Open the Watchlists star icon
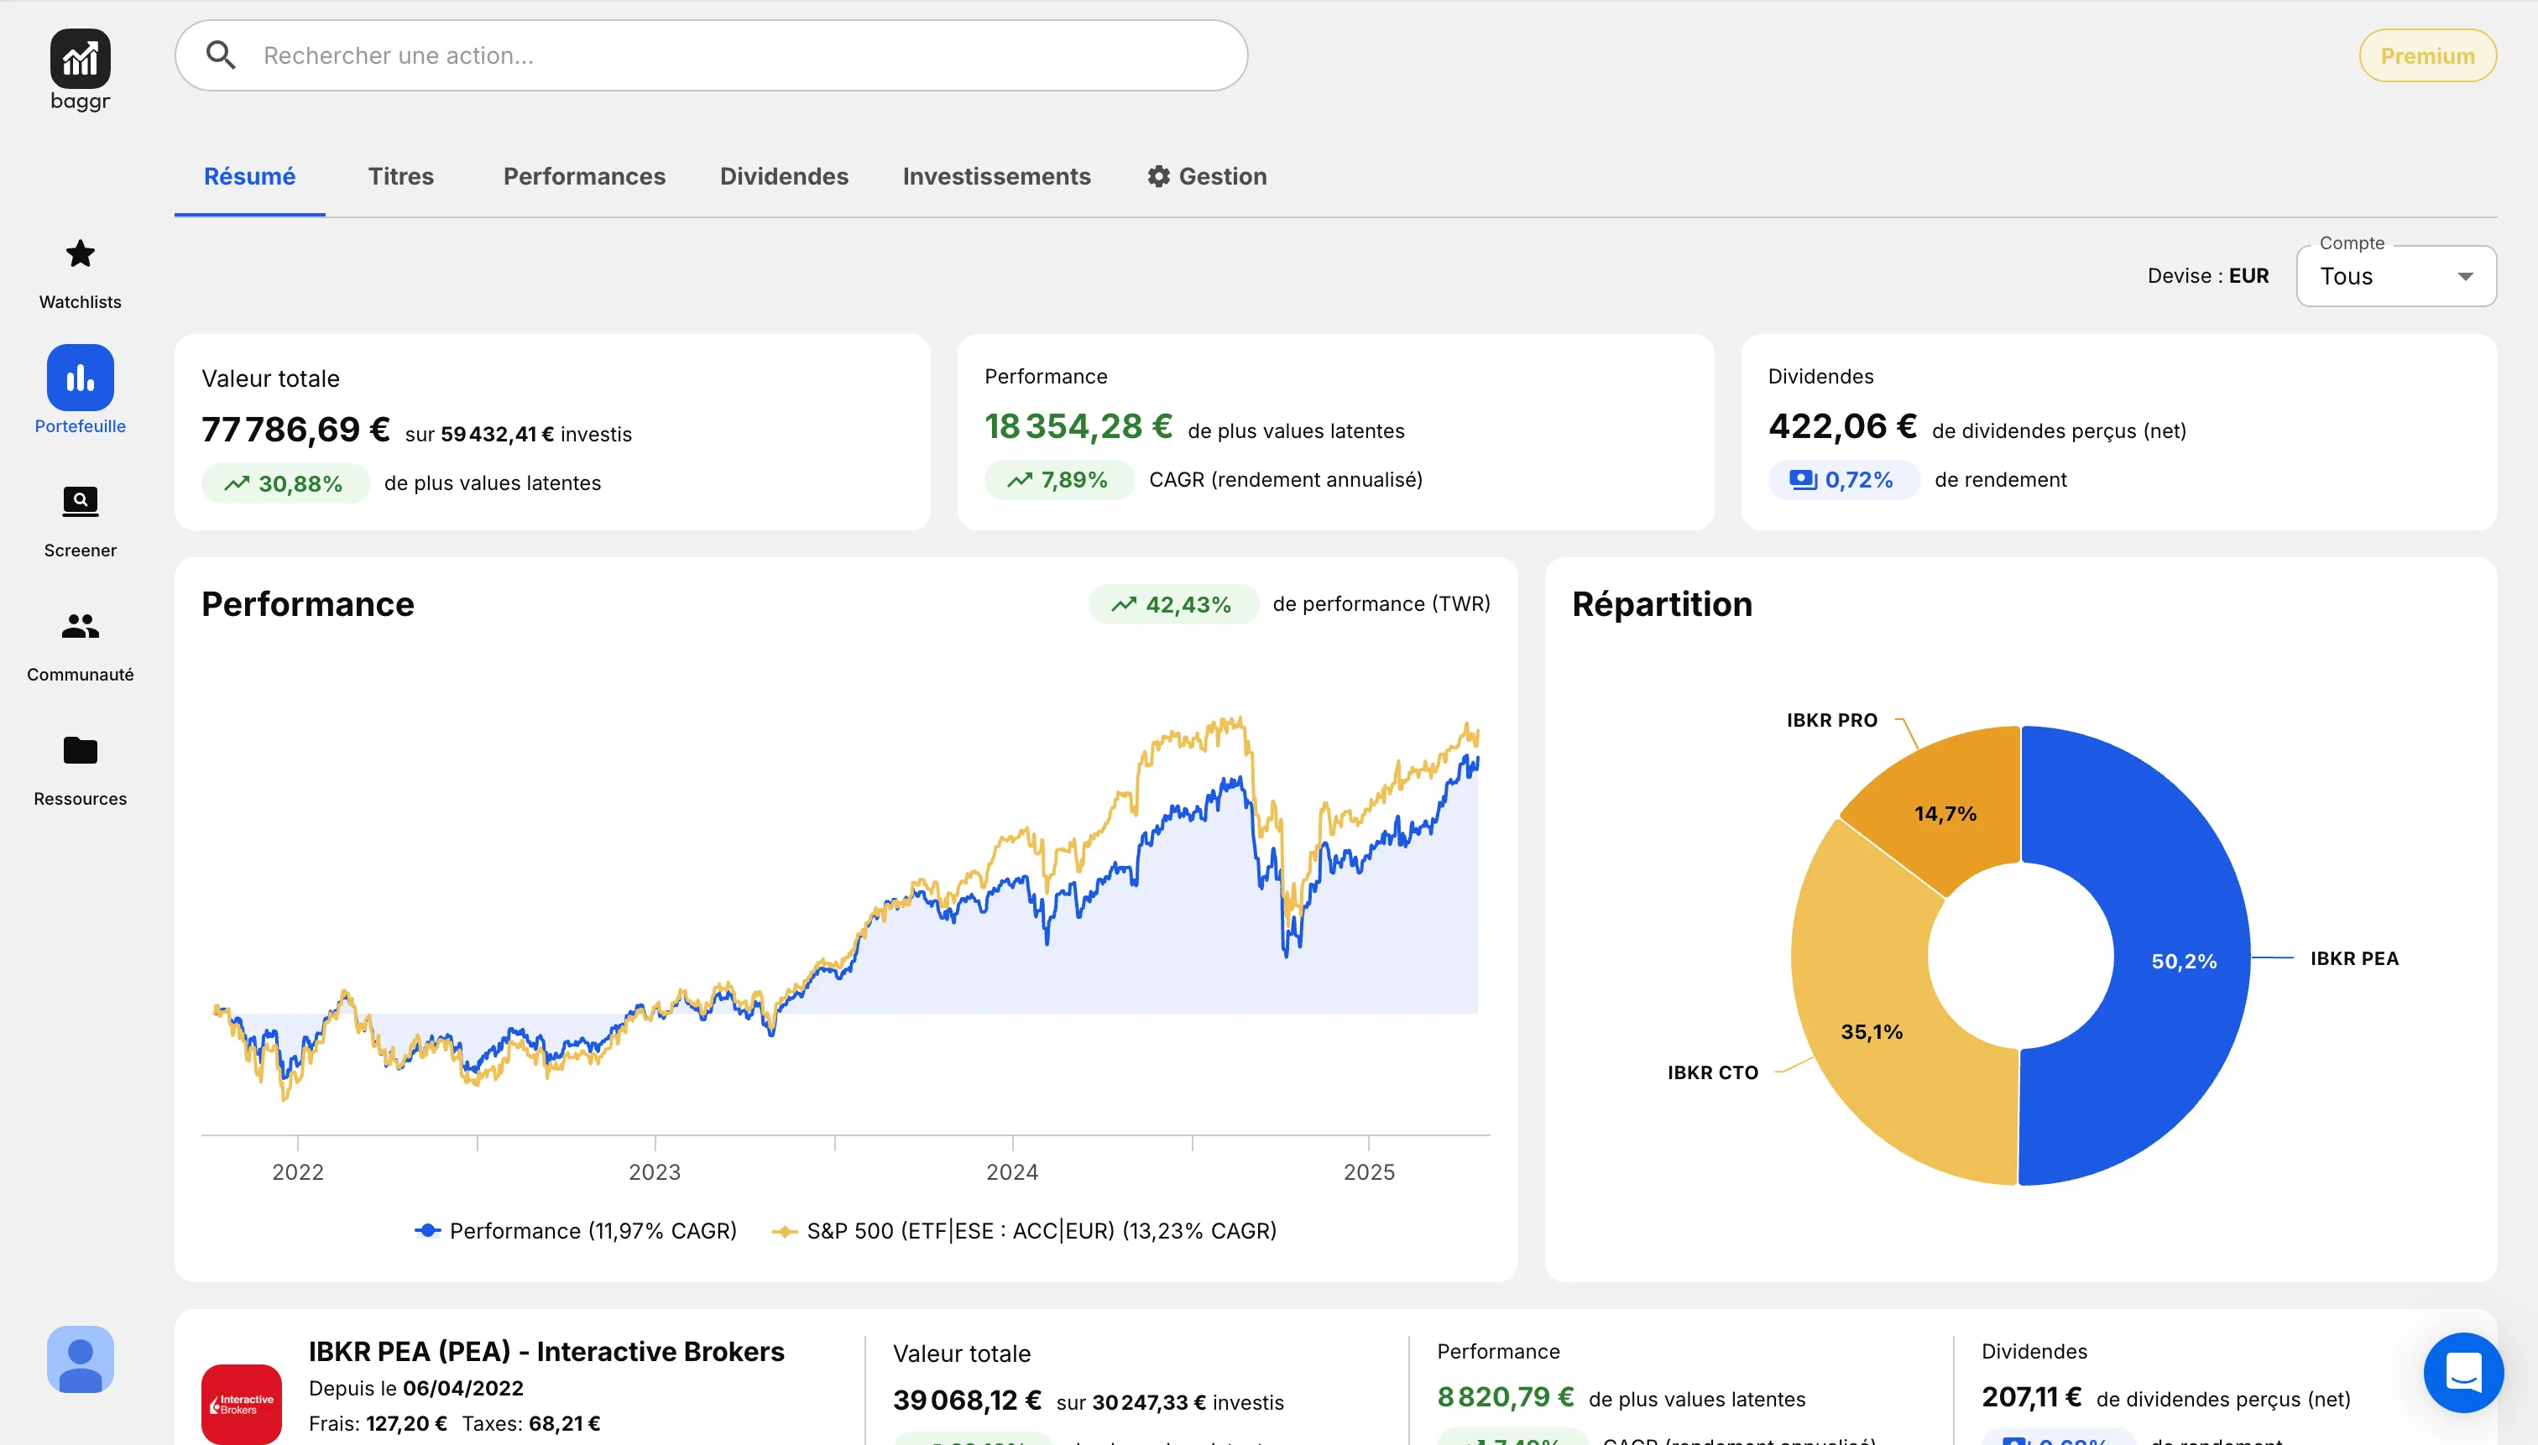The width and height of the screenshot is (2538, 1445). coord(80,254)
